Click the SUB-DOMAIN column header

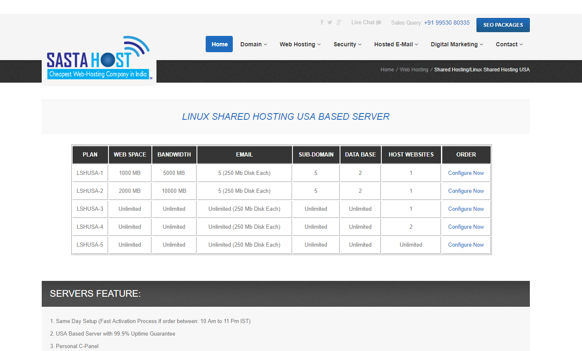[316, 154]
